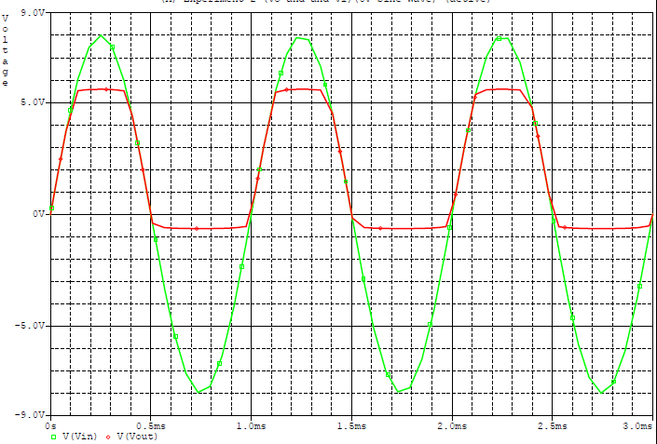Click the 0V y-axis label
The width and height of the screenshot is (657, 444).
37,214
